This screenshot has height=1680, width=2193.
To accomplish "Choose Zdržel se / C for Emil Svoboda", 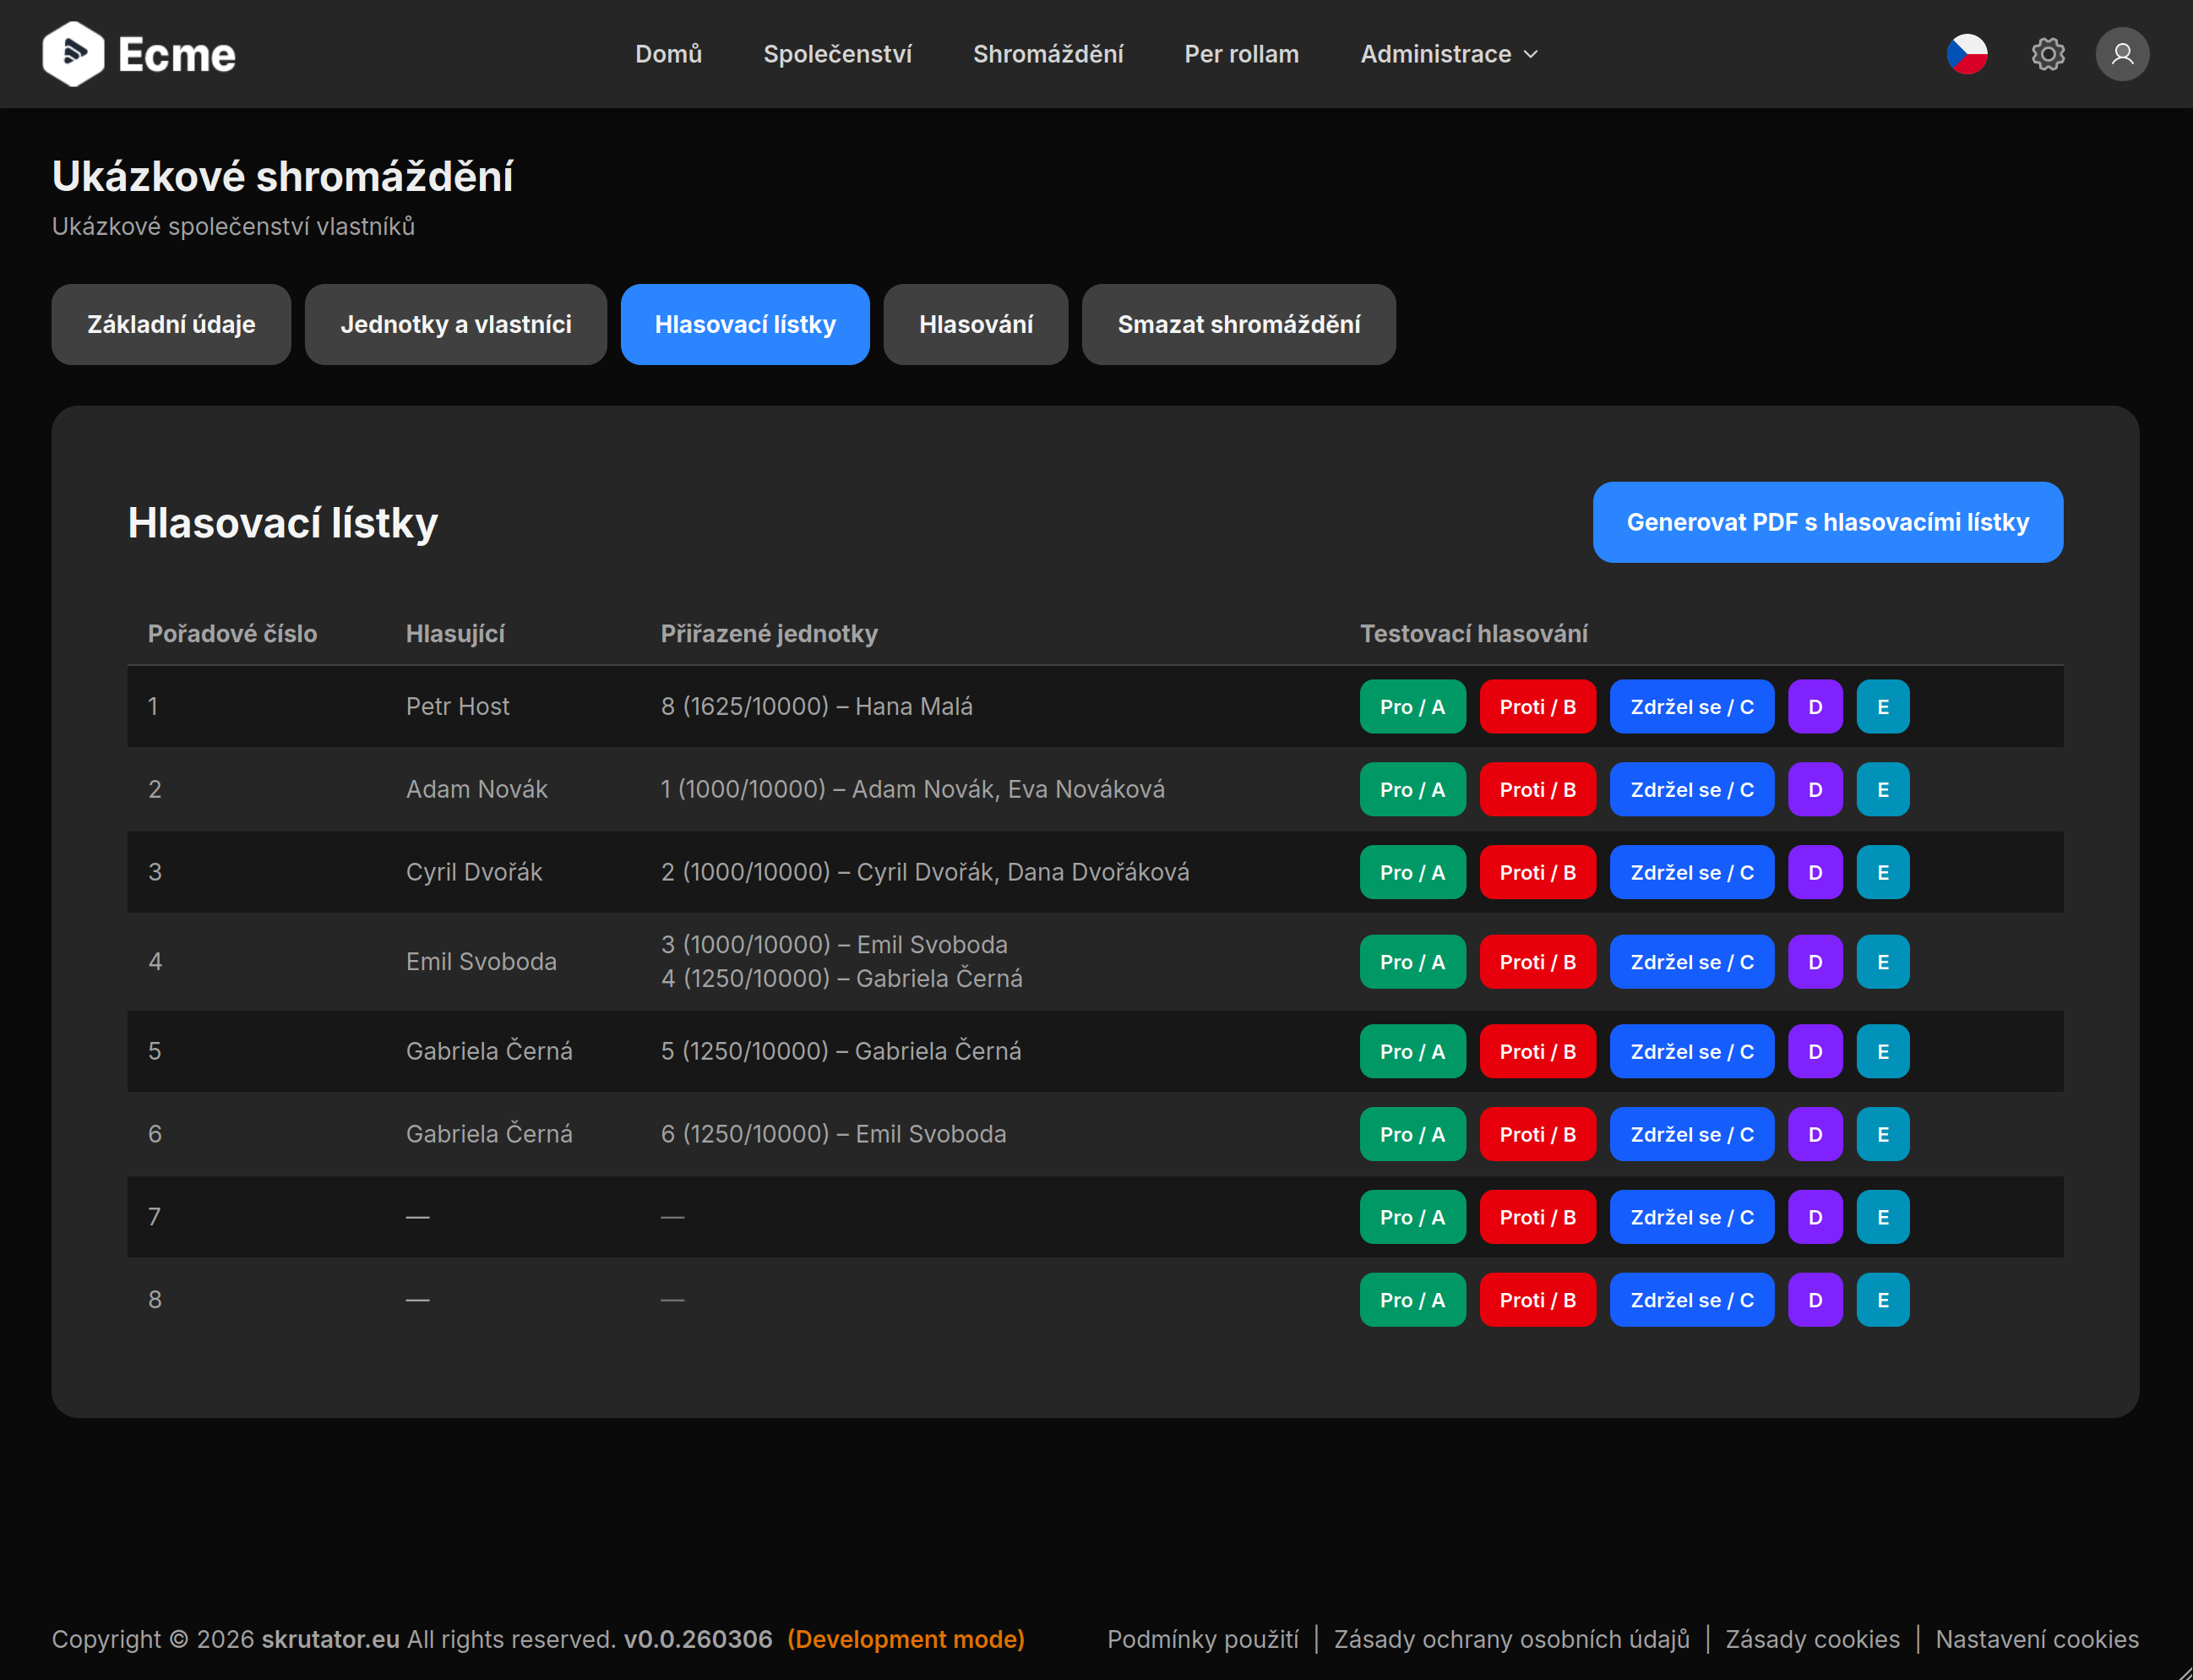I will (x=1692, y=962).
